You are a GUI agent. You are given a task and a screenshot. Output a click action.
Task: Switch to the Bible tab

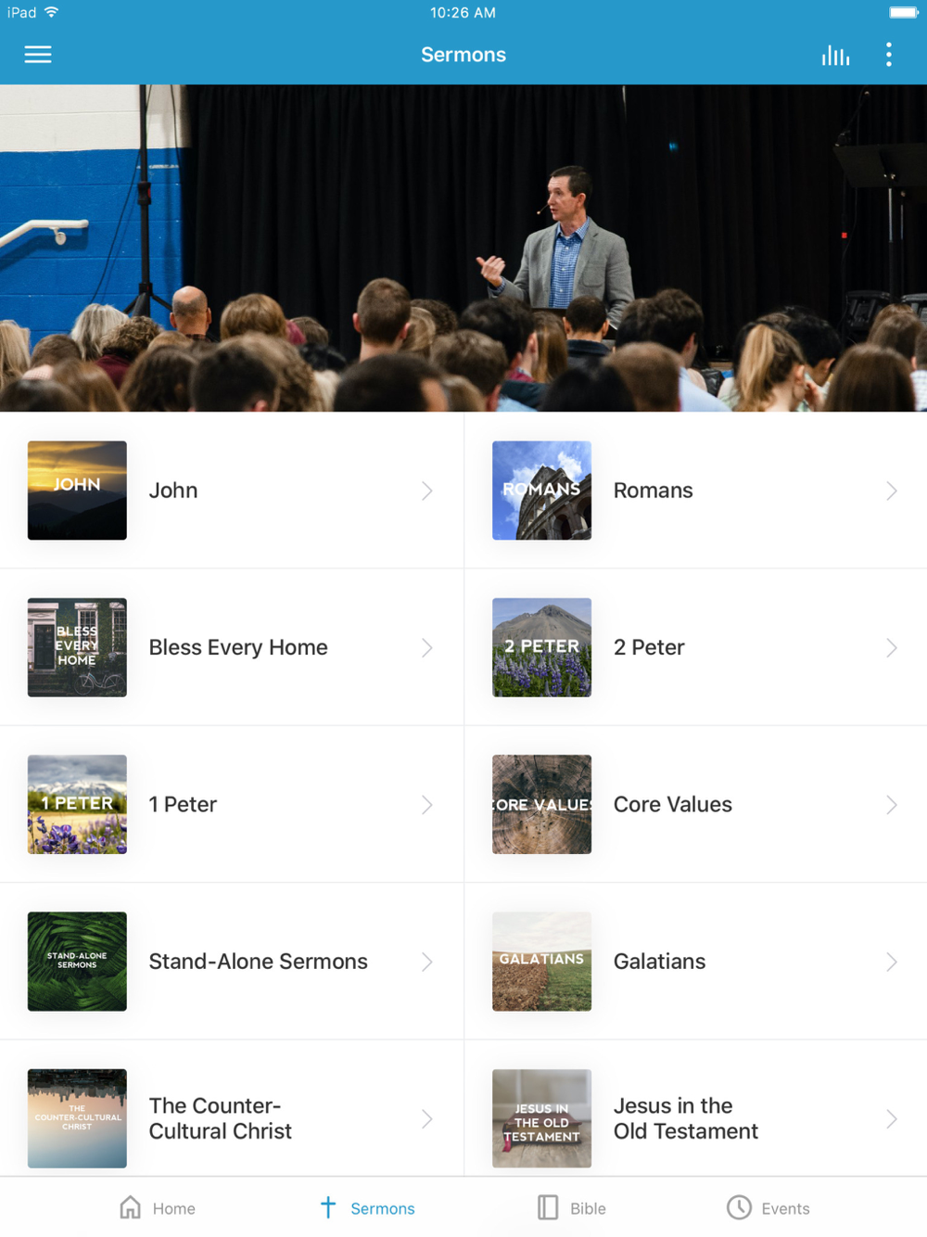point(572,1207)
